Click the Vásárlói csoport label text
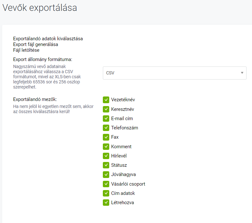Image resolution: width=252 pixels, height=223 pixels. pos(128,184)
